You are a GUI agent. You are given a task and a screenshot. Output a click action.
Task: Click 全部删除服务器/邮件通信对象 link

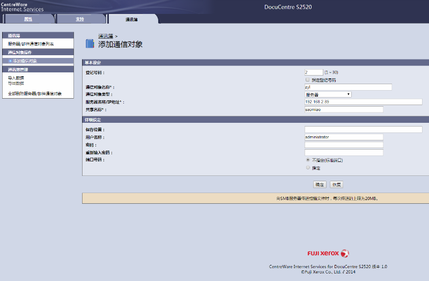(35, 93)
